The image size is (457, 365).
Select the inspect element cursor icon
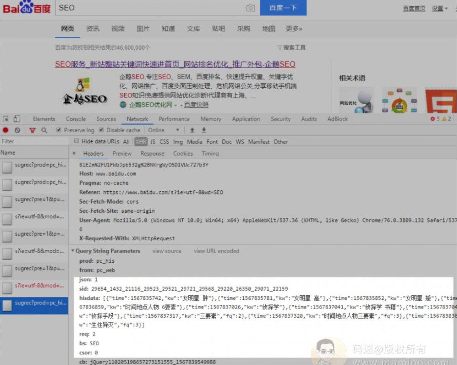[6, 119]
